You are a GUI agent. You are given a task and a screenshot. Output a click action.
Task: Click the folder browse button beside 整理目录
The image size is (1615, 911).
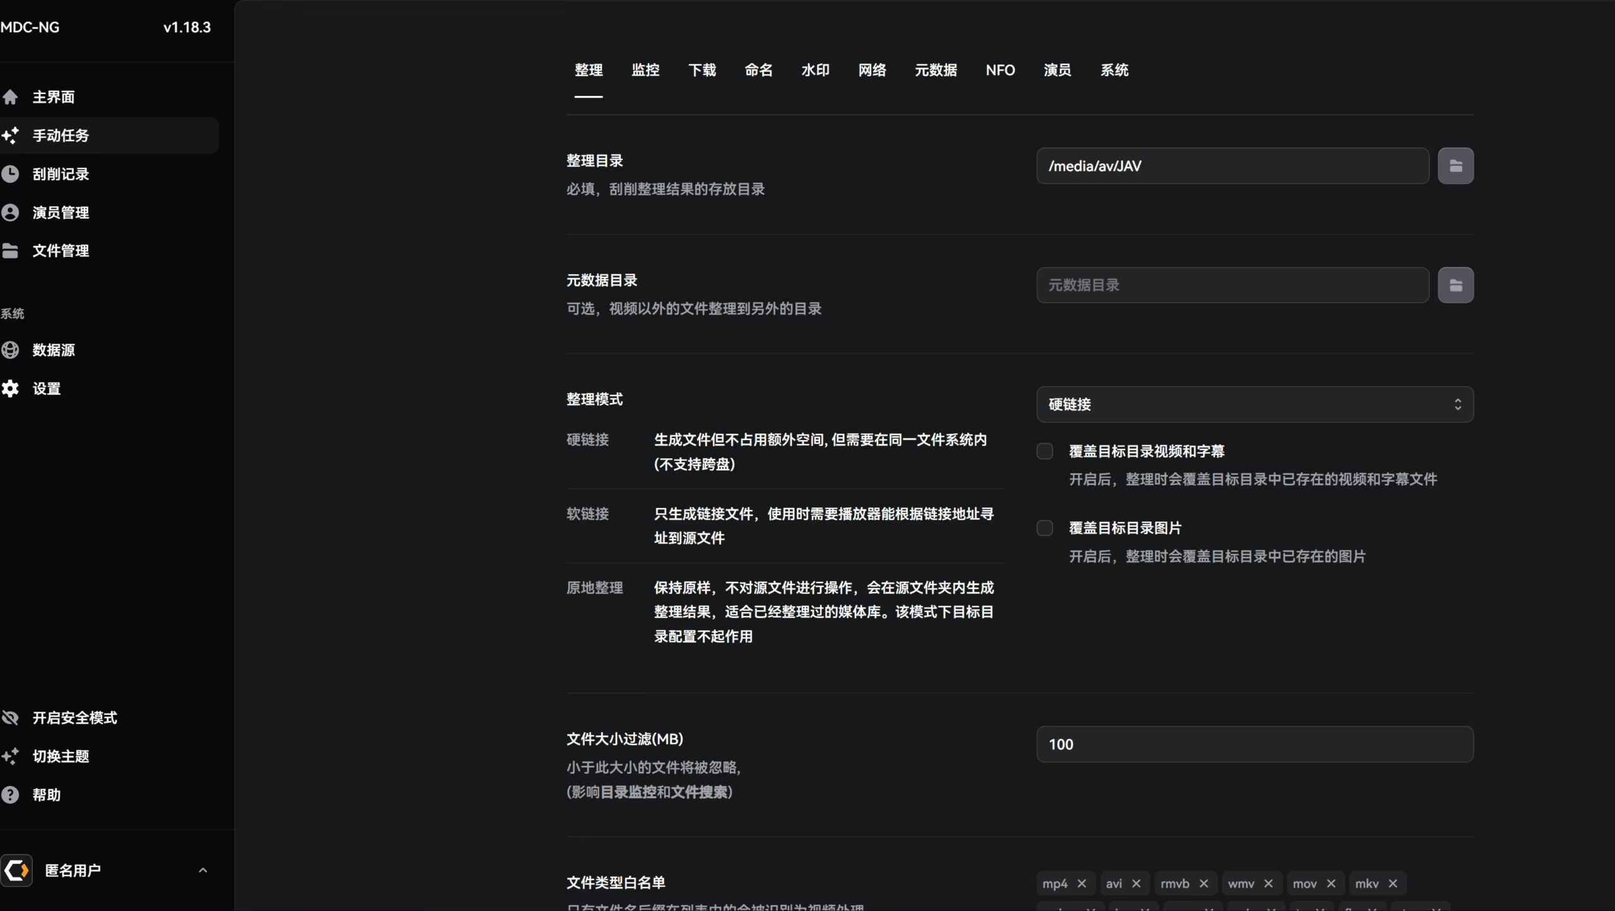1455,166
